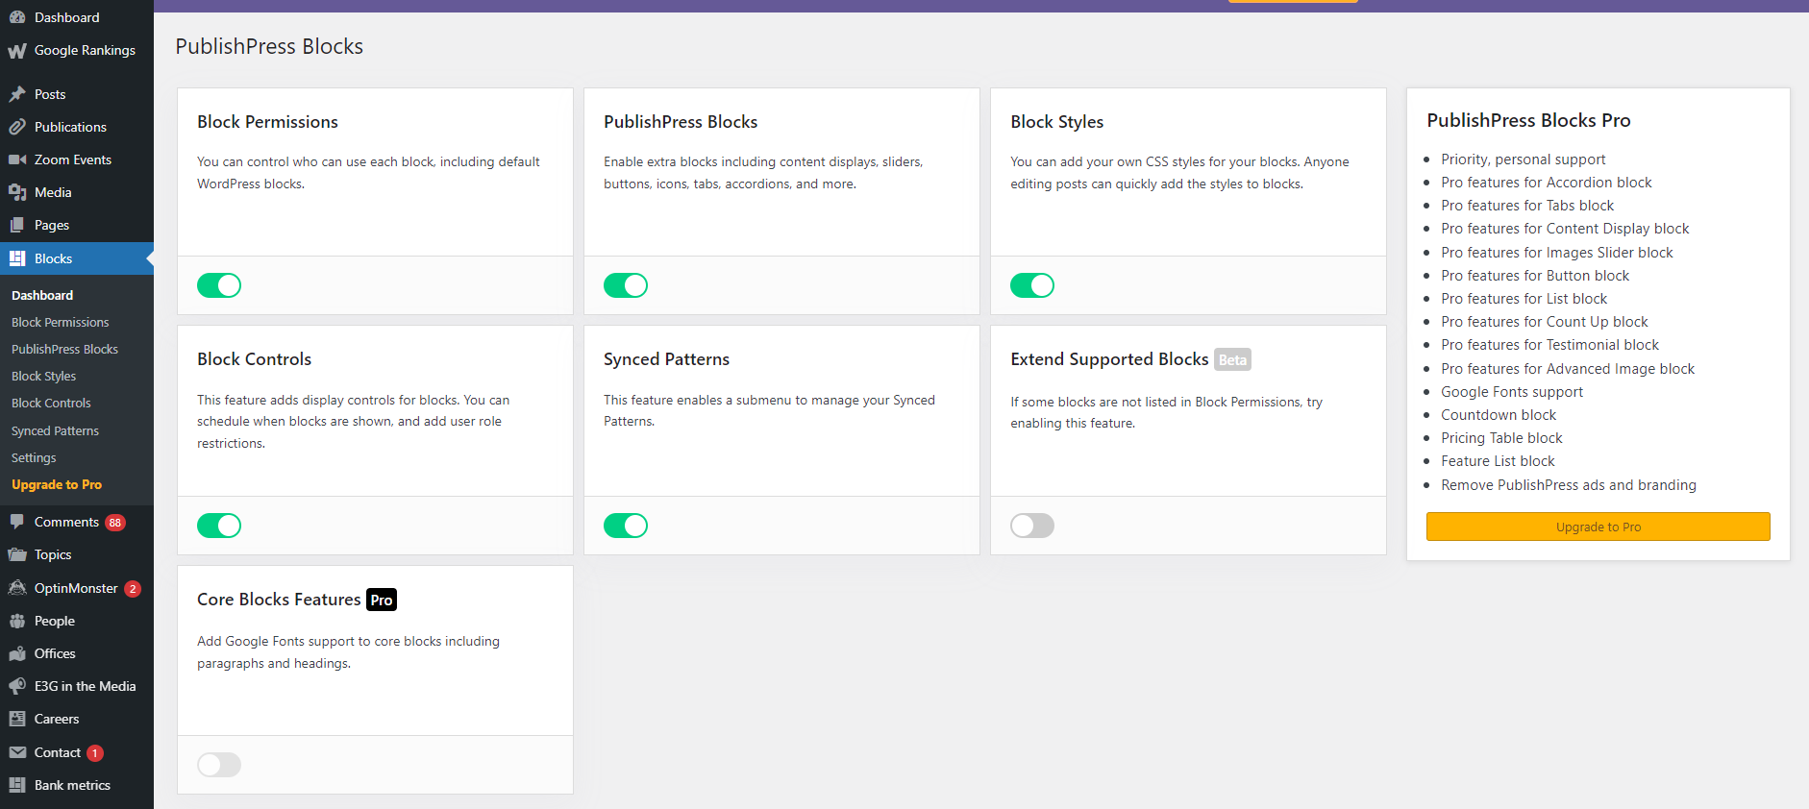Click the Comments speech bubble icon

17,522
